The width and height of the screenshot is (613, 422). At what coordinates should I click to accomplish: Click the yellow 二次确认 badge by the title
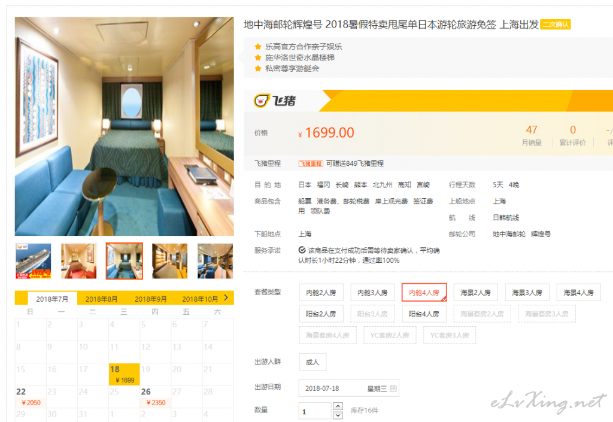point(555,25)
